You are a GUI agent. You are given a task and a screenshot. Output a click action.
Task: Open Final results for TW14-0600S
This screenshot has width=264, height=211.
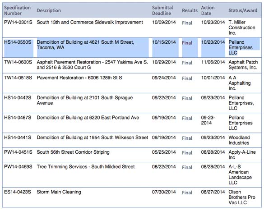187,63
